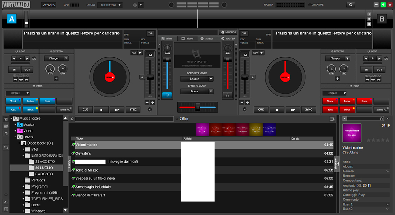
Task: Switch to the Video tab
Action: click(187, 39)
